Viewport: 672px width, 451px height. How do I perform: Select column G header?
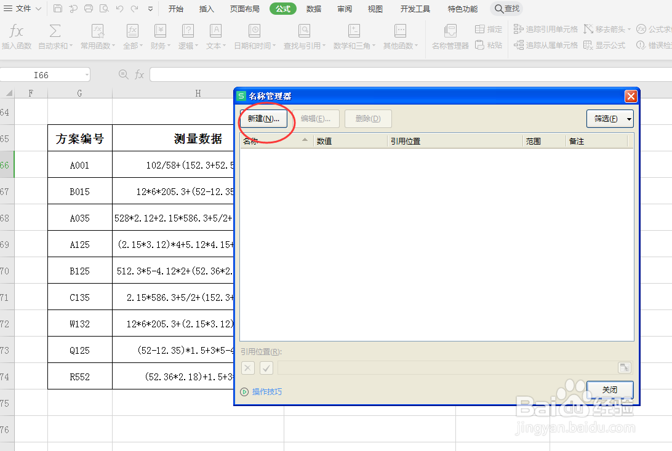tap(80, 93)
